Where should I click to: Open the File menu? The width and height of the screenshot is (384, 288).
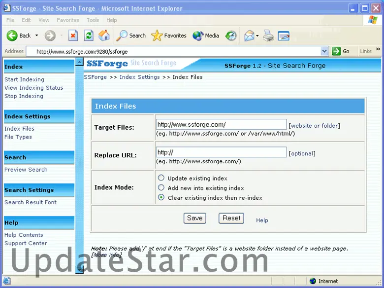[10, 20]
